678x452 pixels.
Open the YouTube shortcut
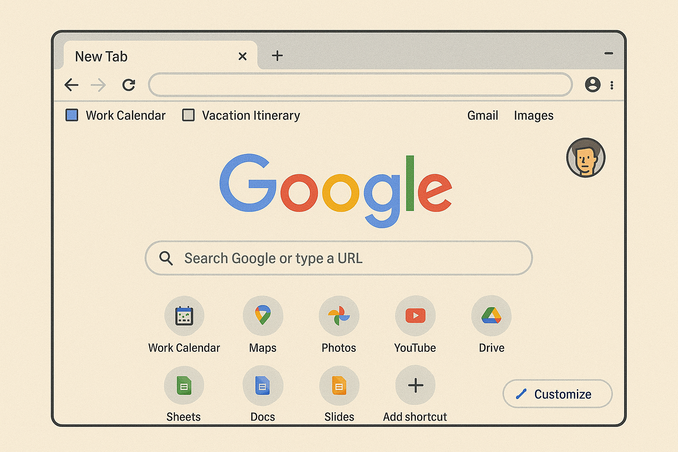click(x=415, y=316)
